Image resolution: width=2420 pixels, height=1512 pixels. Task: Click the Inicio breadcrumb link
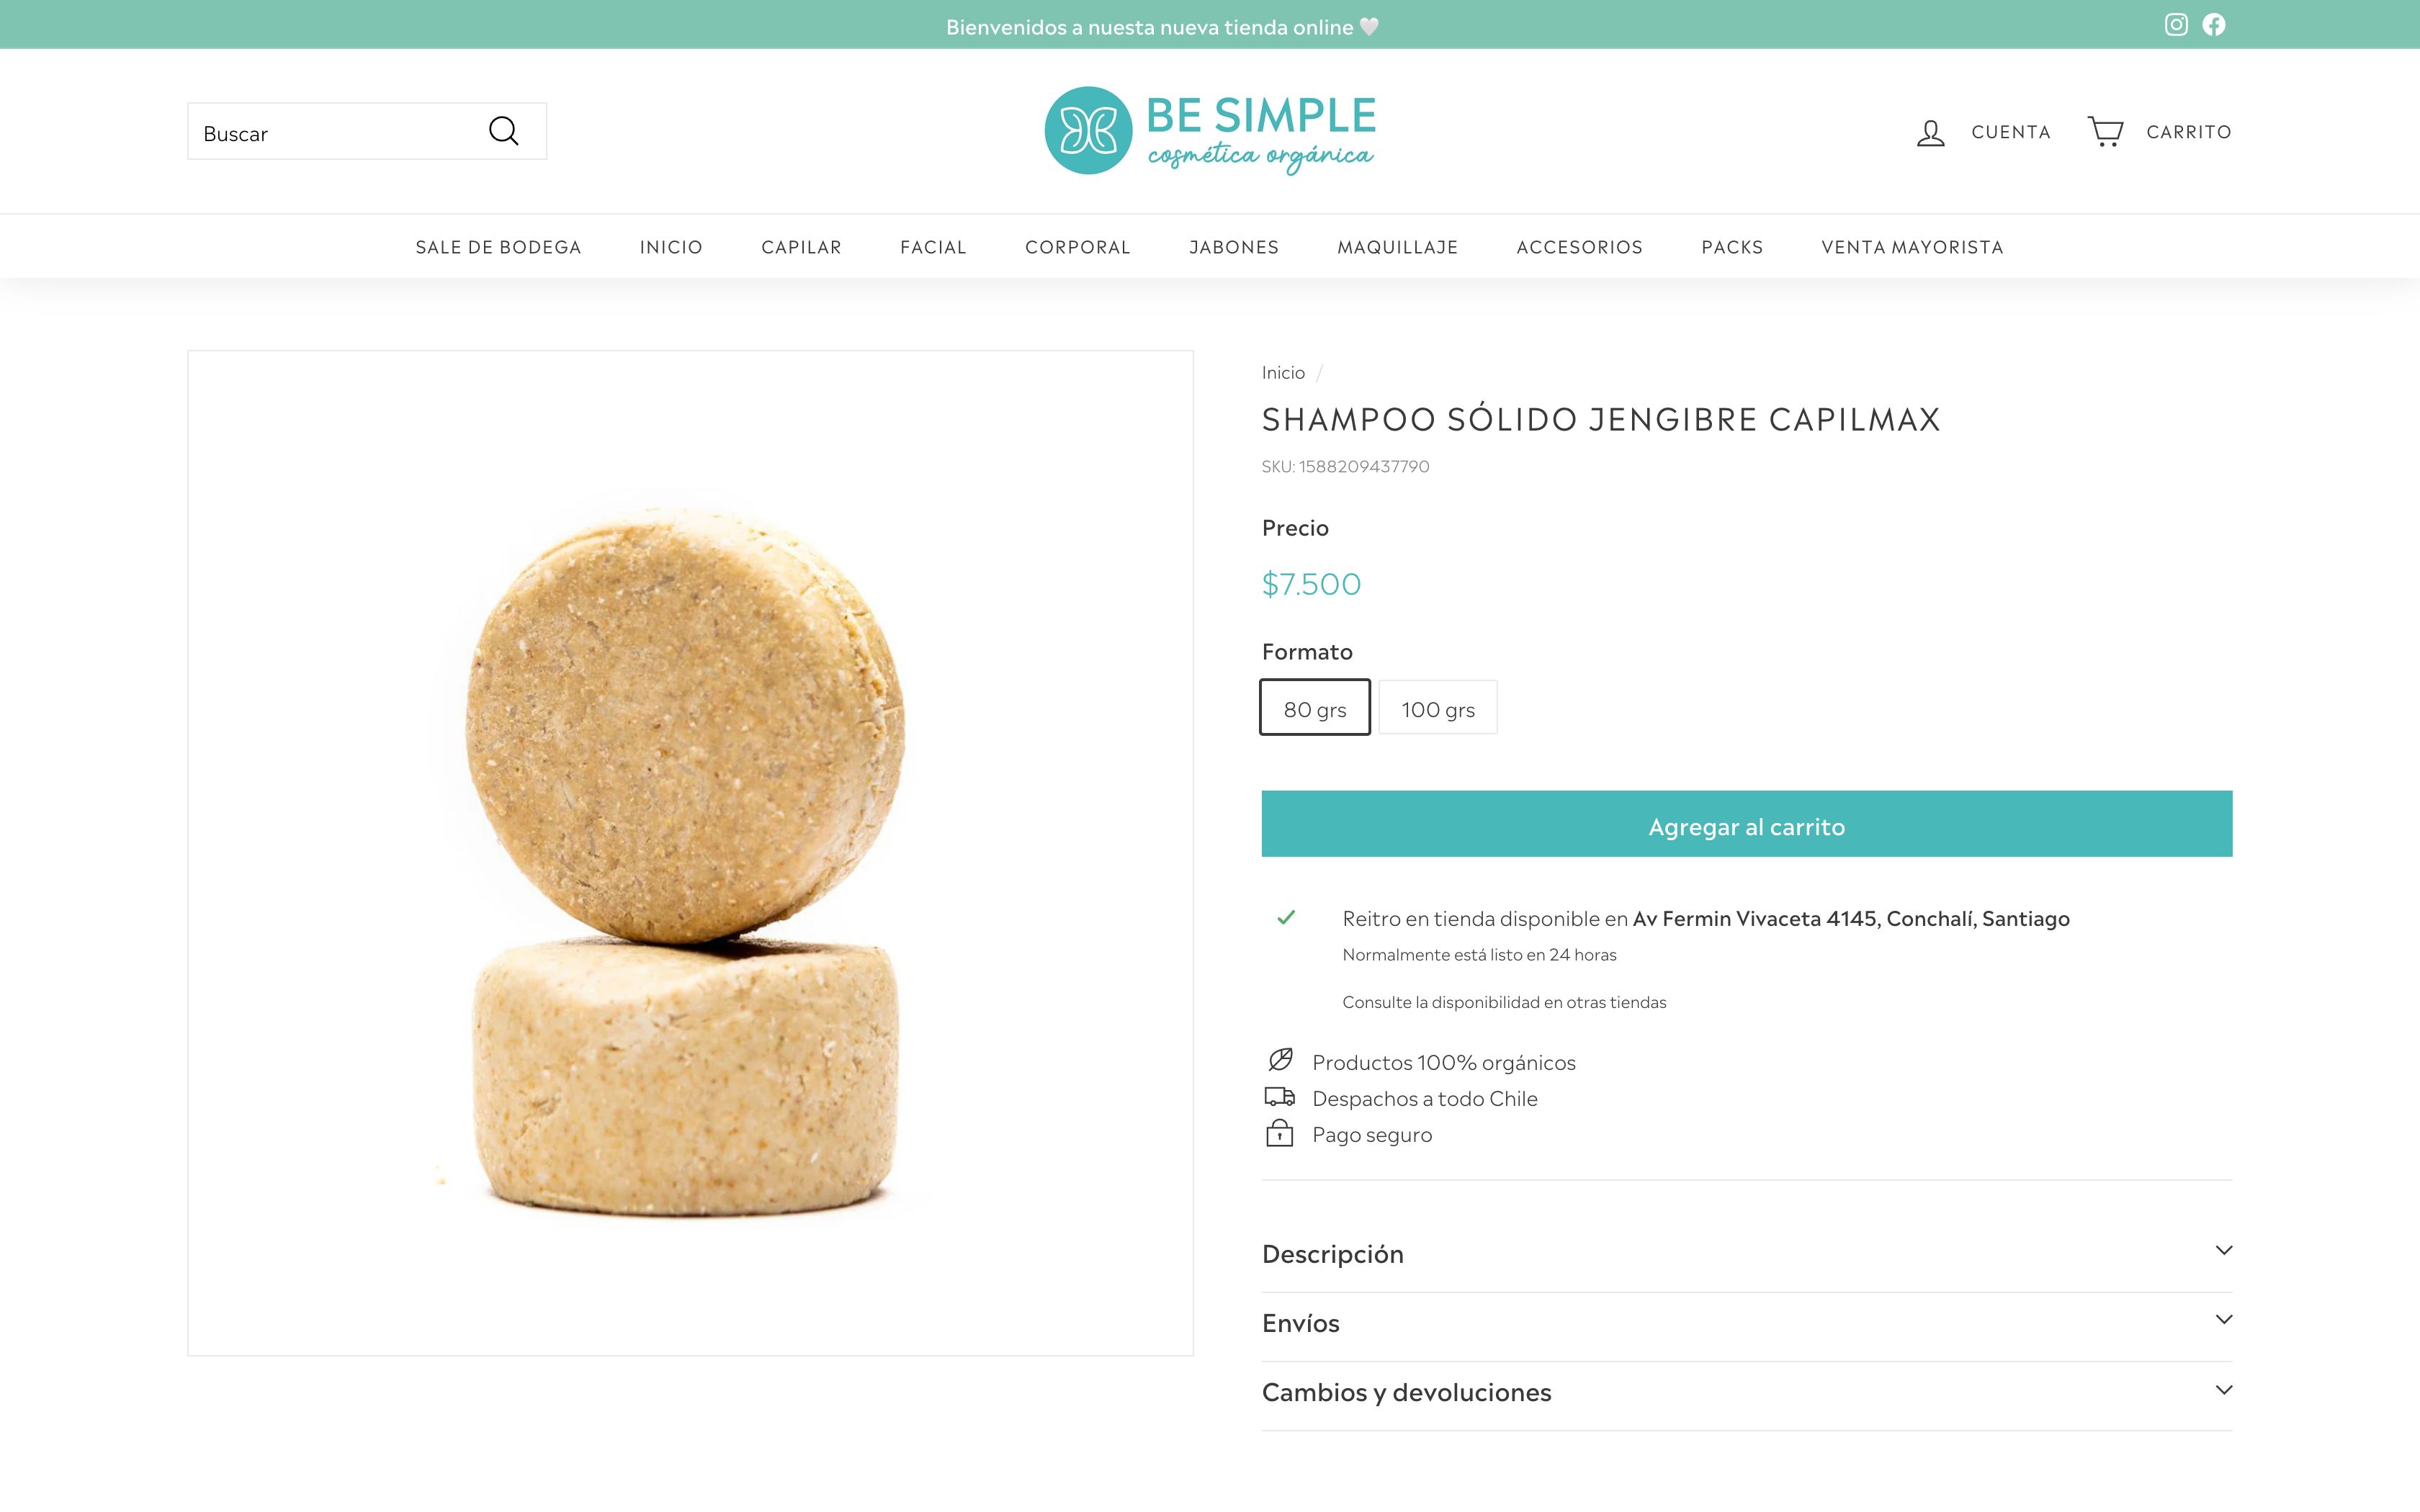[1283, 373]
